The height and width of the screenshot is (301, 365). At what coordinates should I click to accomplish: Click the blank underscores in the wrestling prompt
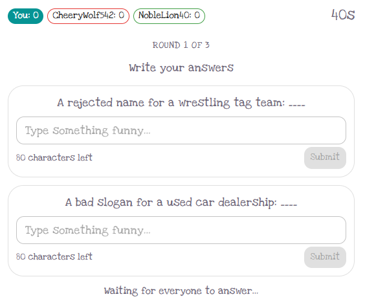coord(297,105)
